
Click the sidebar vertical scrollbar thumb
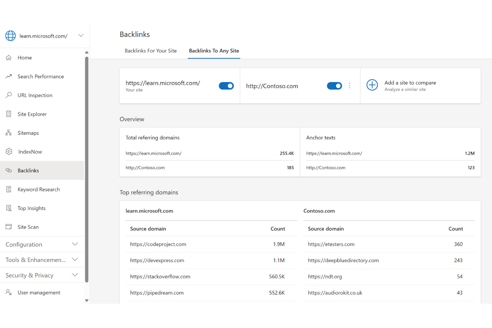click(87, 169)
